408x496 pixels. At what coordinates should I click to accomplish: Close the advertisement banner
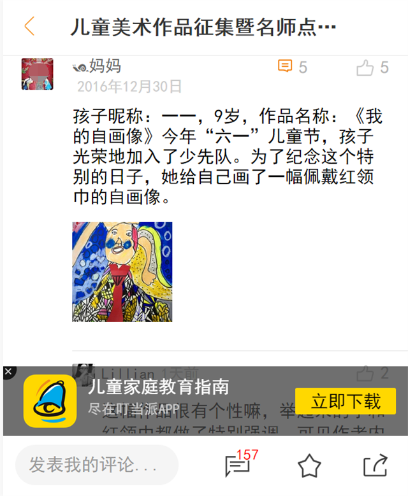(8, 371)
